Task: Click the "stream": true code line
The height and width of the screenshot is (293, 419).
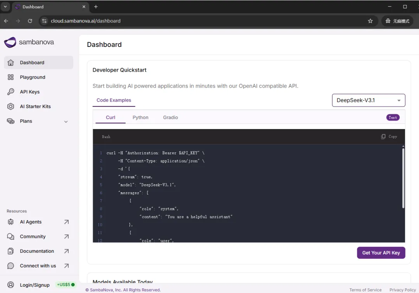Action: tap(135, 177)
